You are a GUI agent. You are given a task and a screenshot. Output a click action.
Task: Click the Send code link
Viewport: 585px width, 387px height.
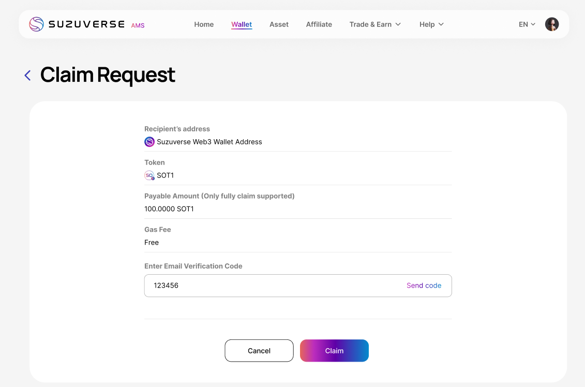[x=424, y=286]
